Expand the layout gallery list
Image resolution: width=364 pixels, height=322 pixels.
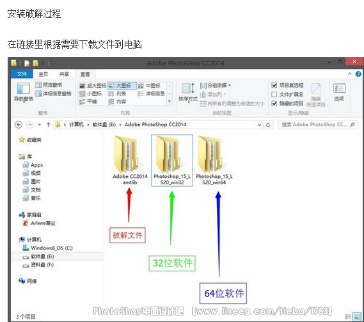[170, 102]
